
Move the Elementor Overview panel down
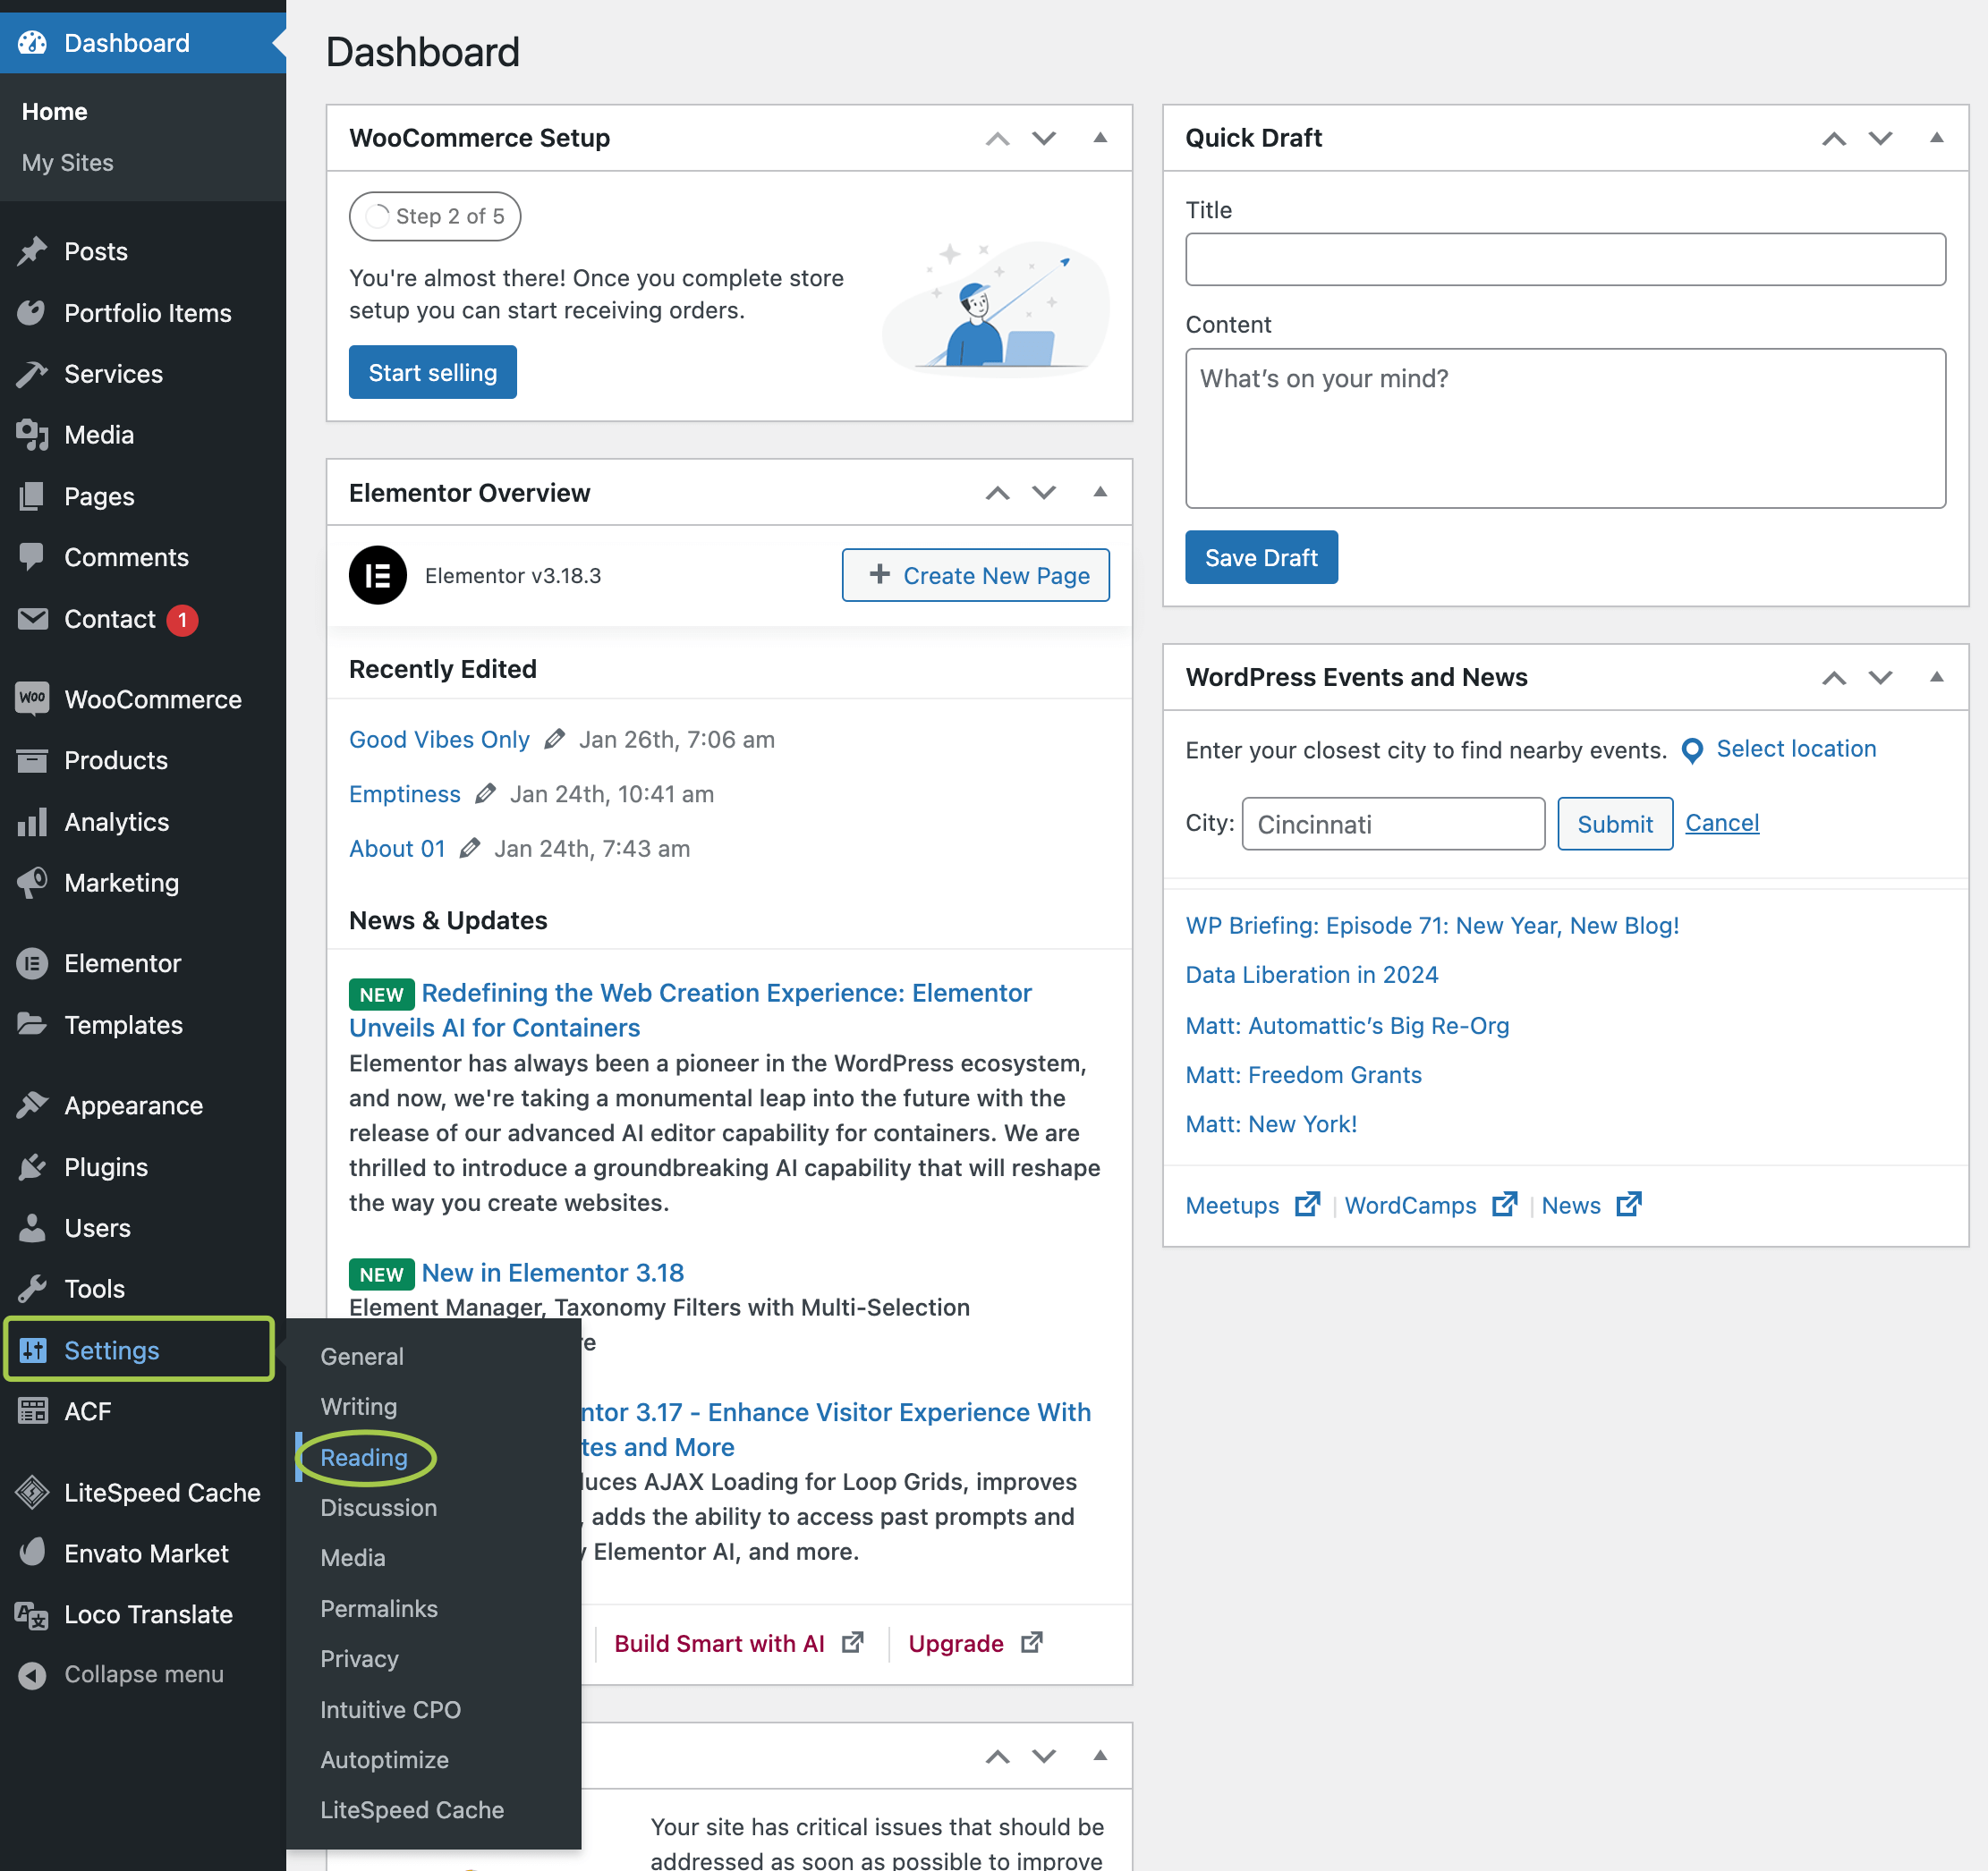click(x=1044, y=492)
